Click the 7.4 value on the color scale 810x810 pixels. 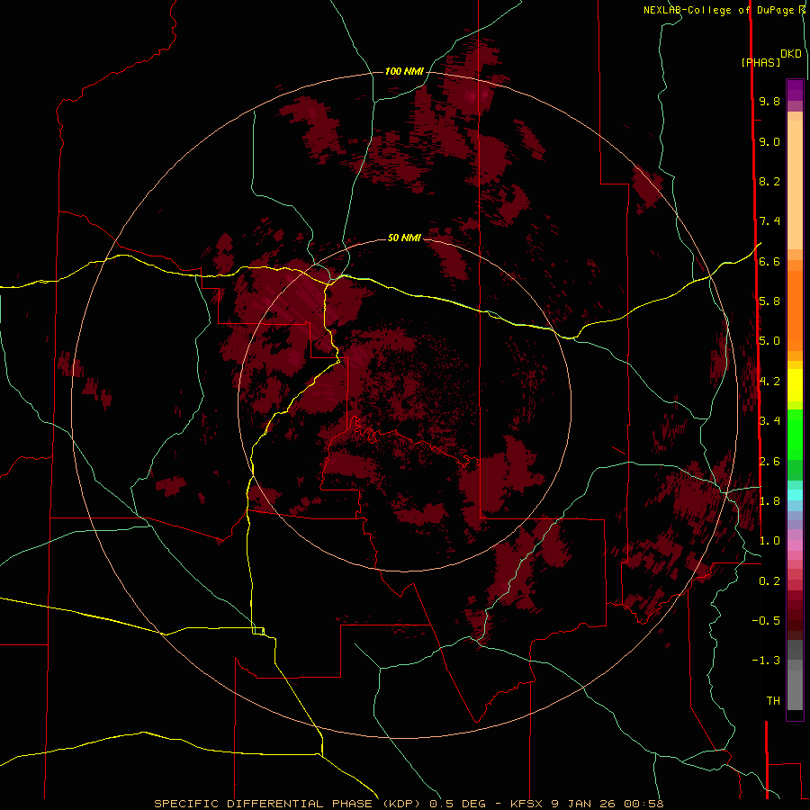point(769,221)
